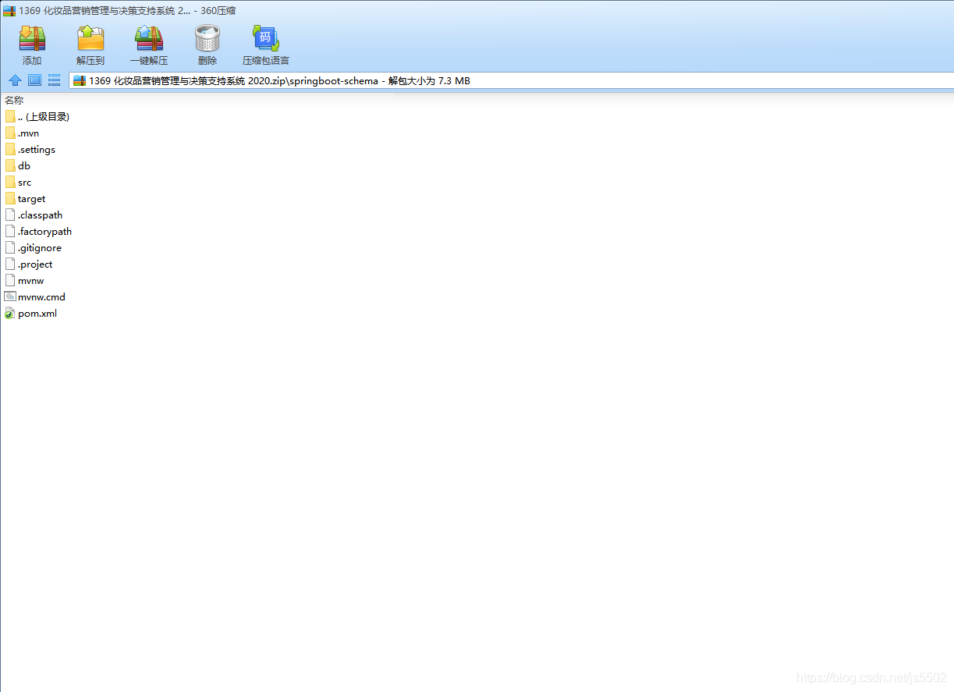954x692 pixels.
Task: Click the 一键解压 one-click extract icon
Action: (x=149, y=38)
